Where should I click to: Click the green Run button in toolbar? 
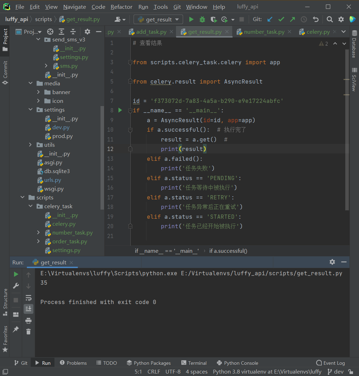click(191, 19)
